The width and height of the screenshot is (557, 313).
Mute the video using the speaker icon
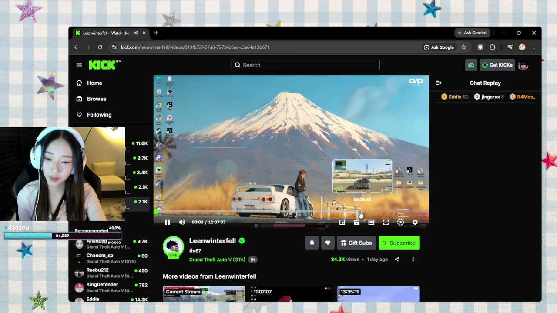[182, 222]
